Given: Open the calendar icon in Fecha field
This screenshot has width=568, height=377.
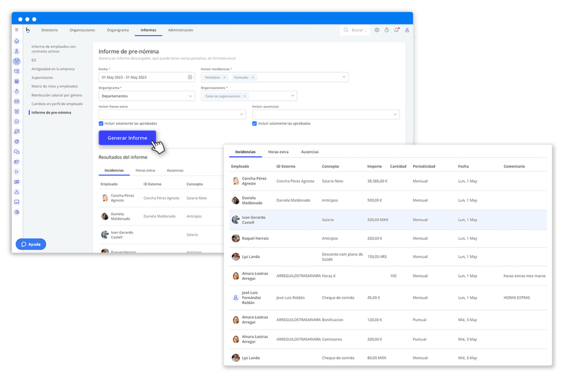Looking at the screenshot, I should tap(190, 77).
